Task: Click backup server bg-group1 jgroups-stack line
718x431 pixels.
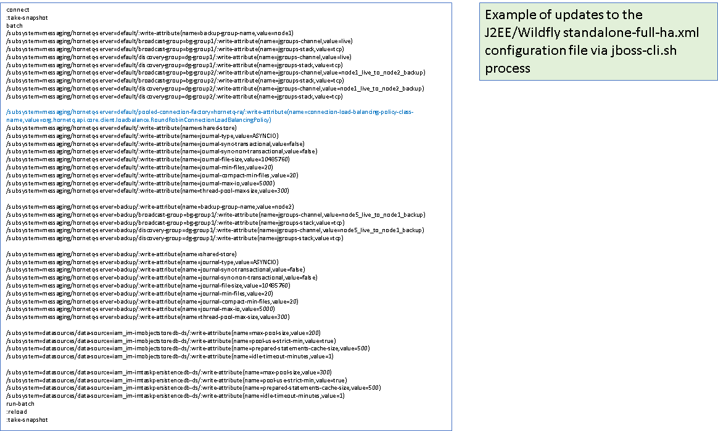Action: [x=175, y=223]
